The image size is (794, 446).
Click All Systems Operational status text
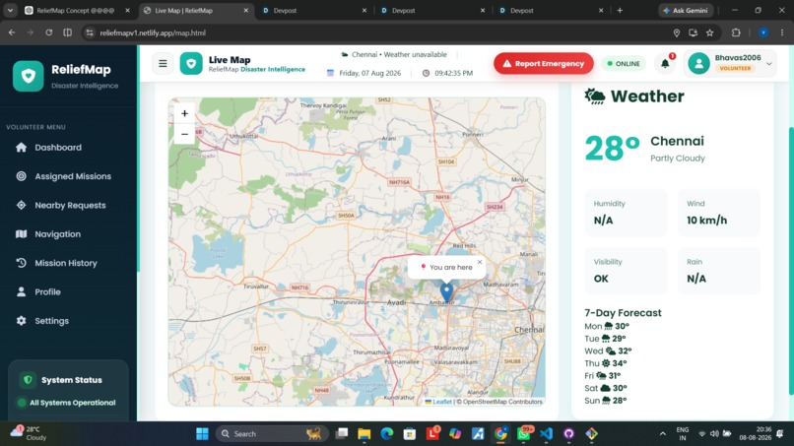73,403
